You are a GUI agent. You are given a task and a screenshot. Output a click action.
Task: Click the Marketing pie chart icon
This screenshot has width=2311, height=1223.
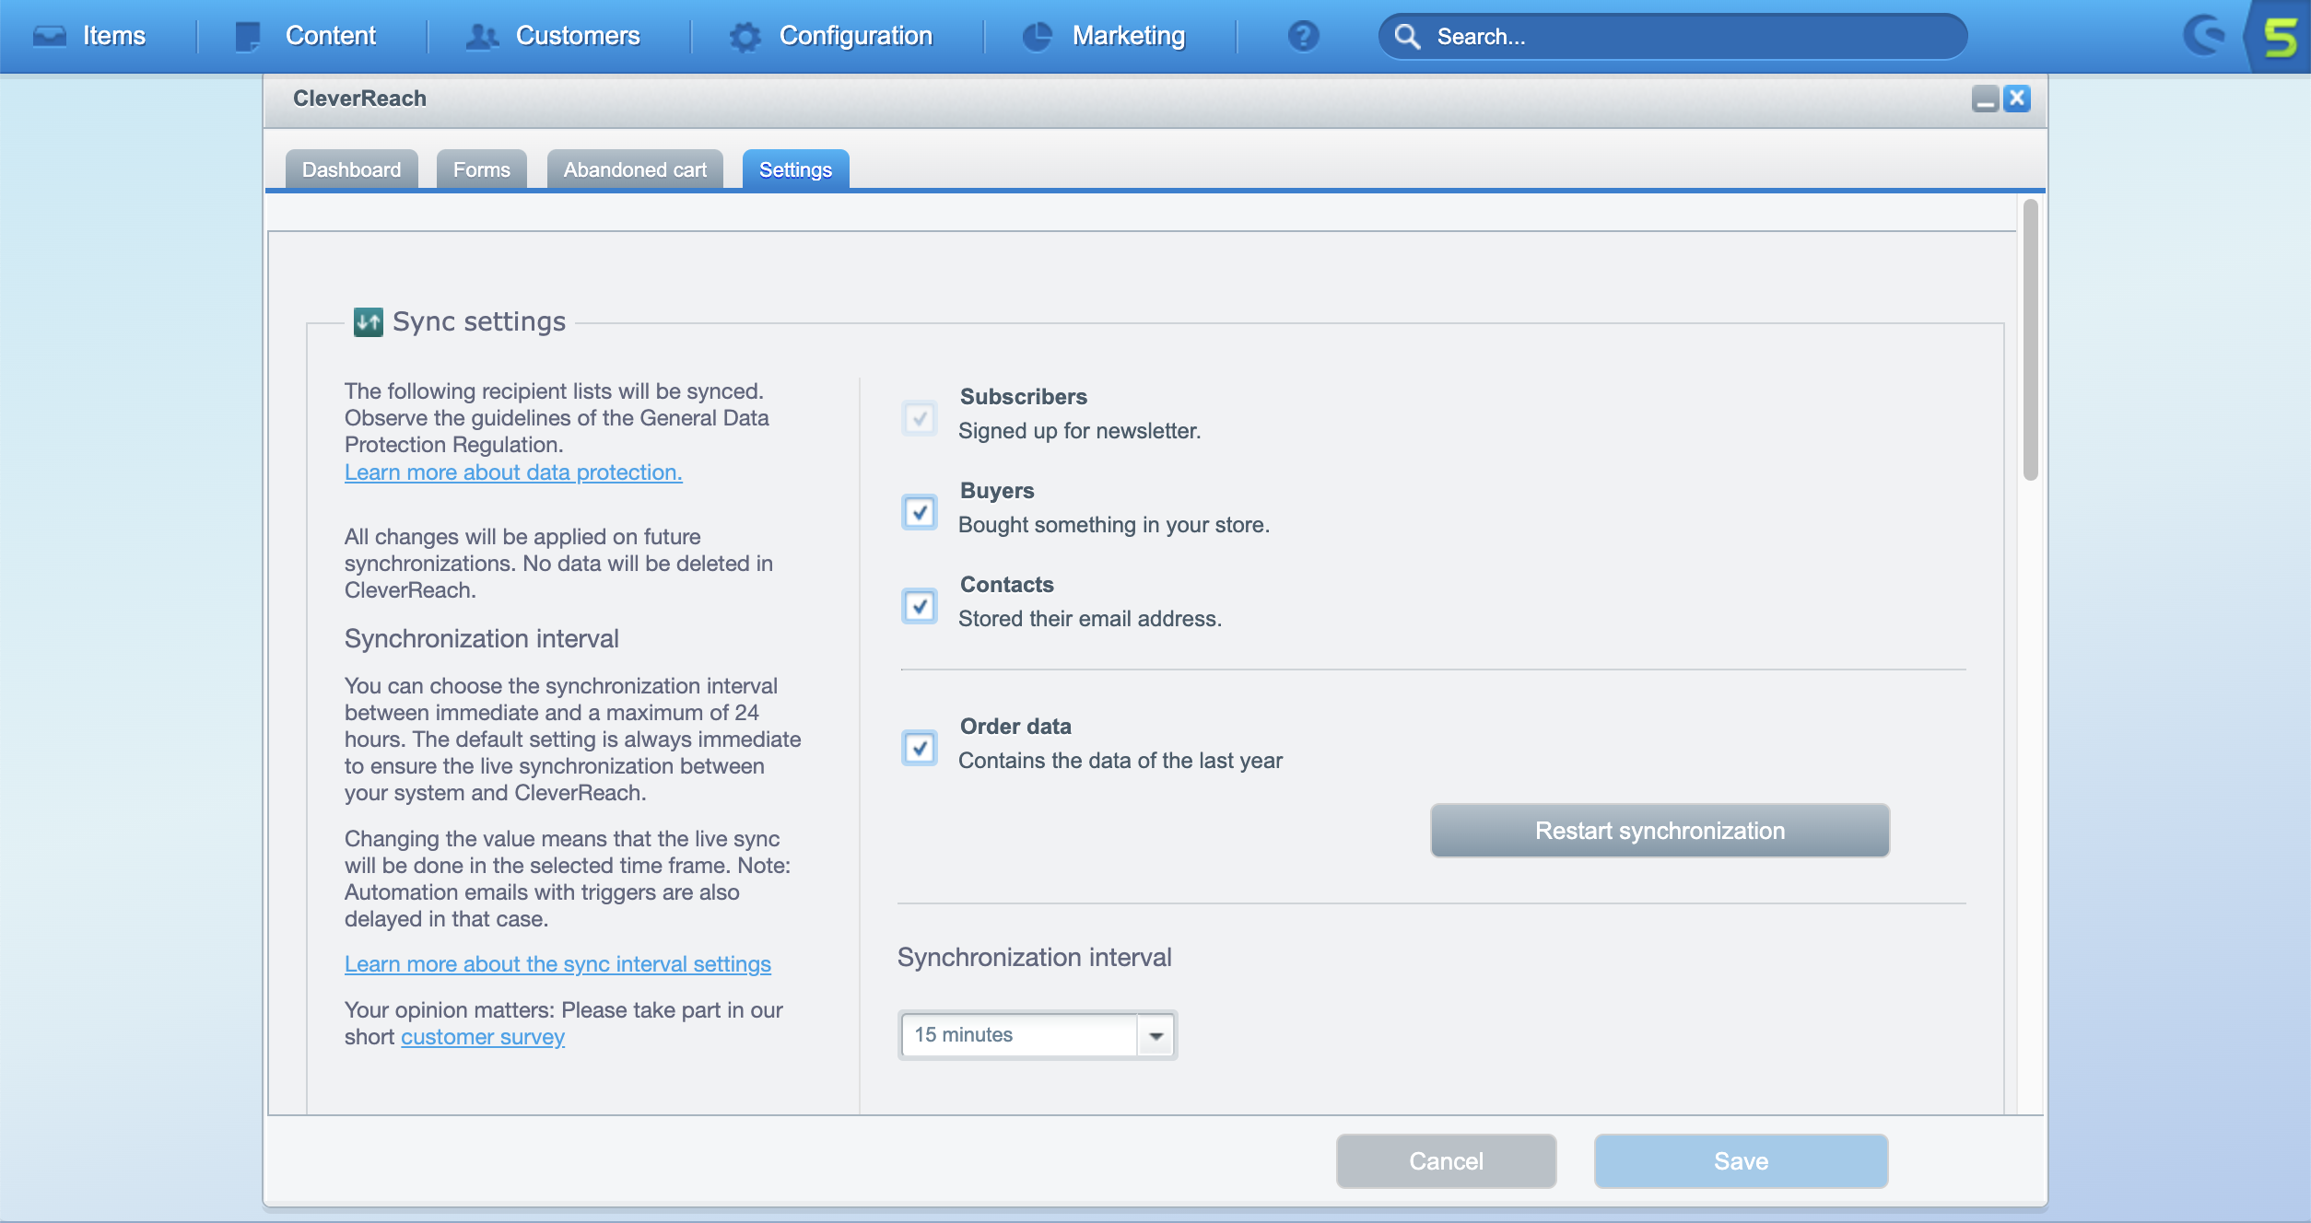(x=1038, y=36)
